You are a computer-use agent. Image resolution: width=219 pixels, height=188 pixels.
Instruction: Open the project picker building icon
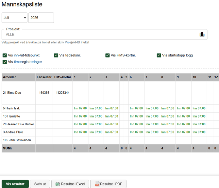coord(202,34)
